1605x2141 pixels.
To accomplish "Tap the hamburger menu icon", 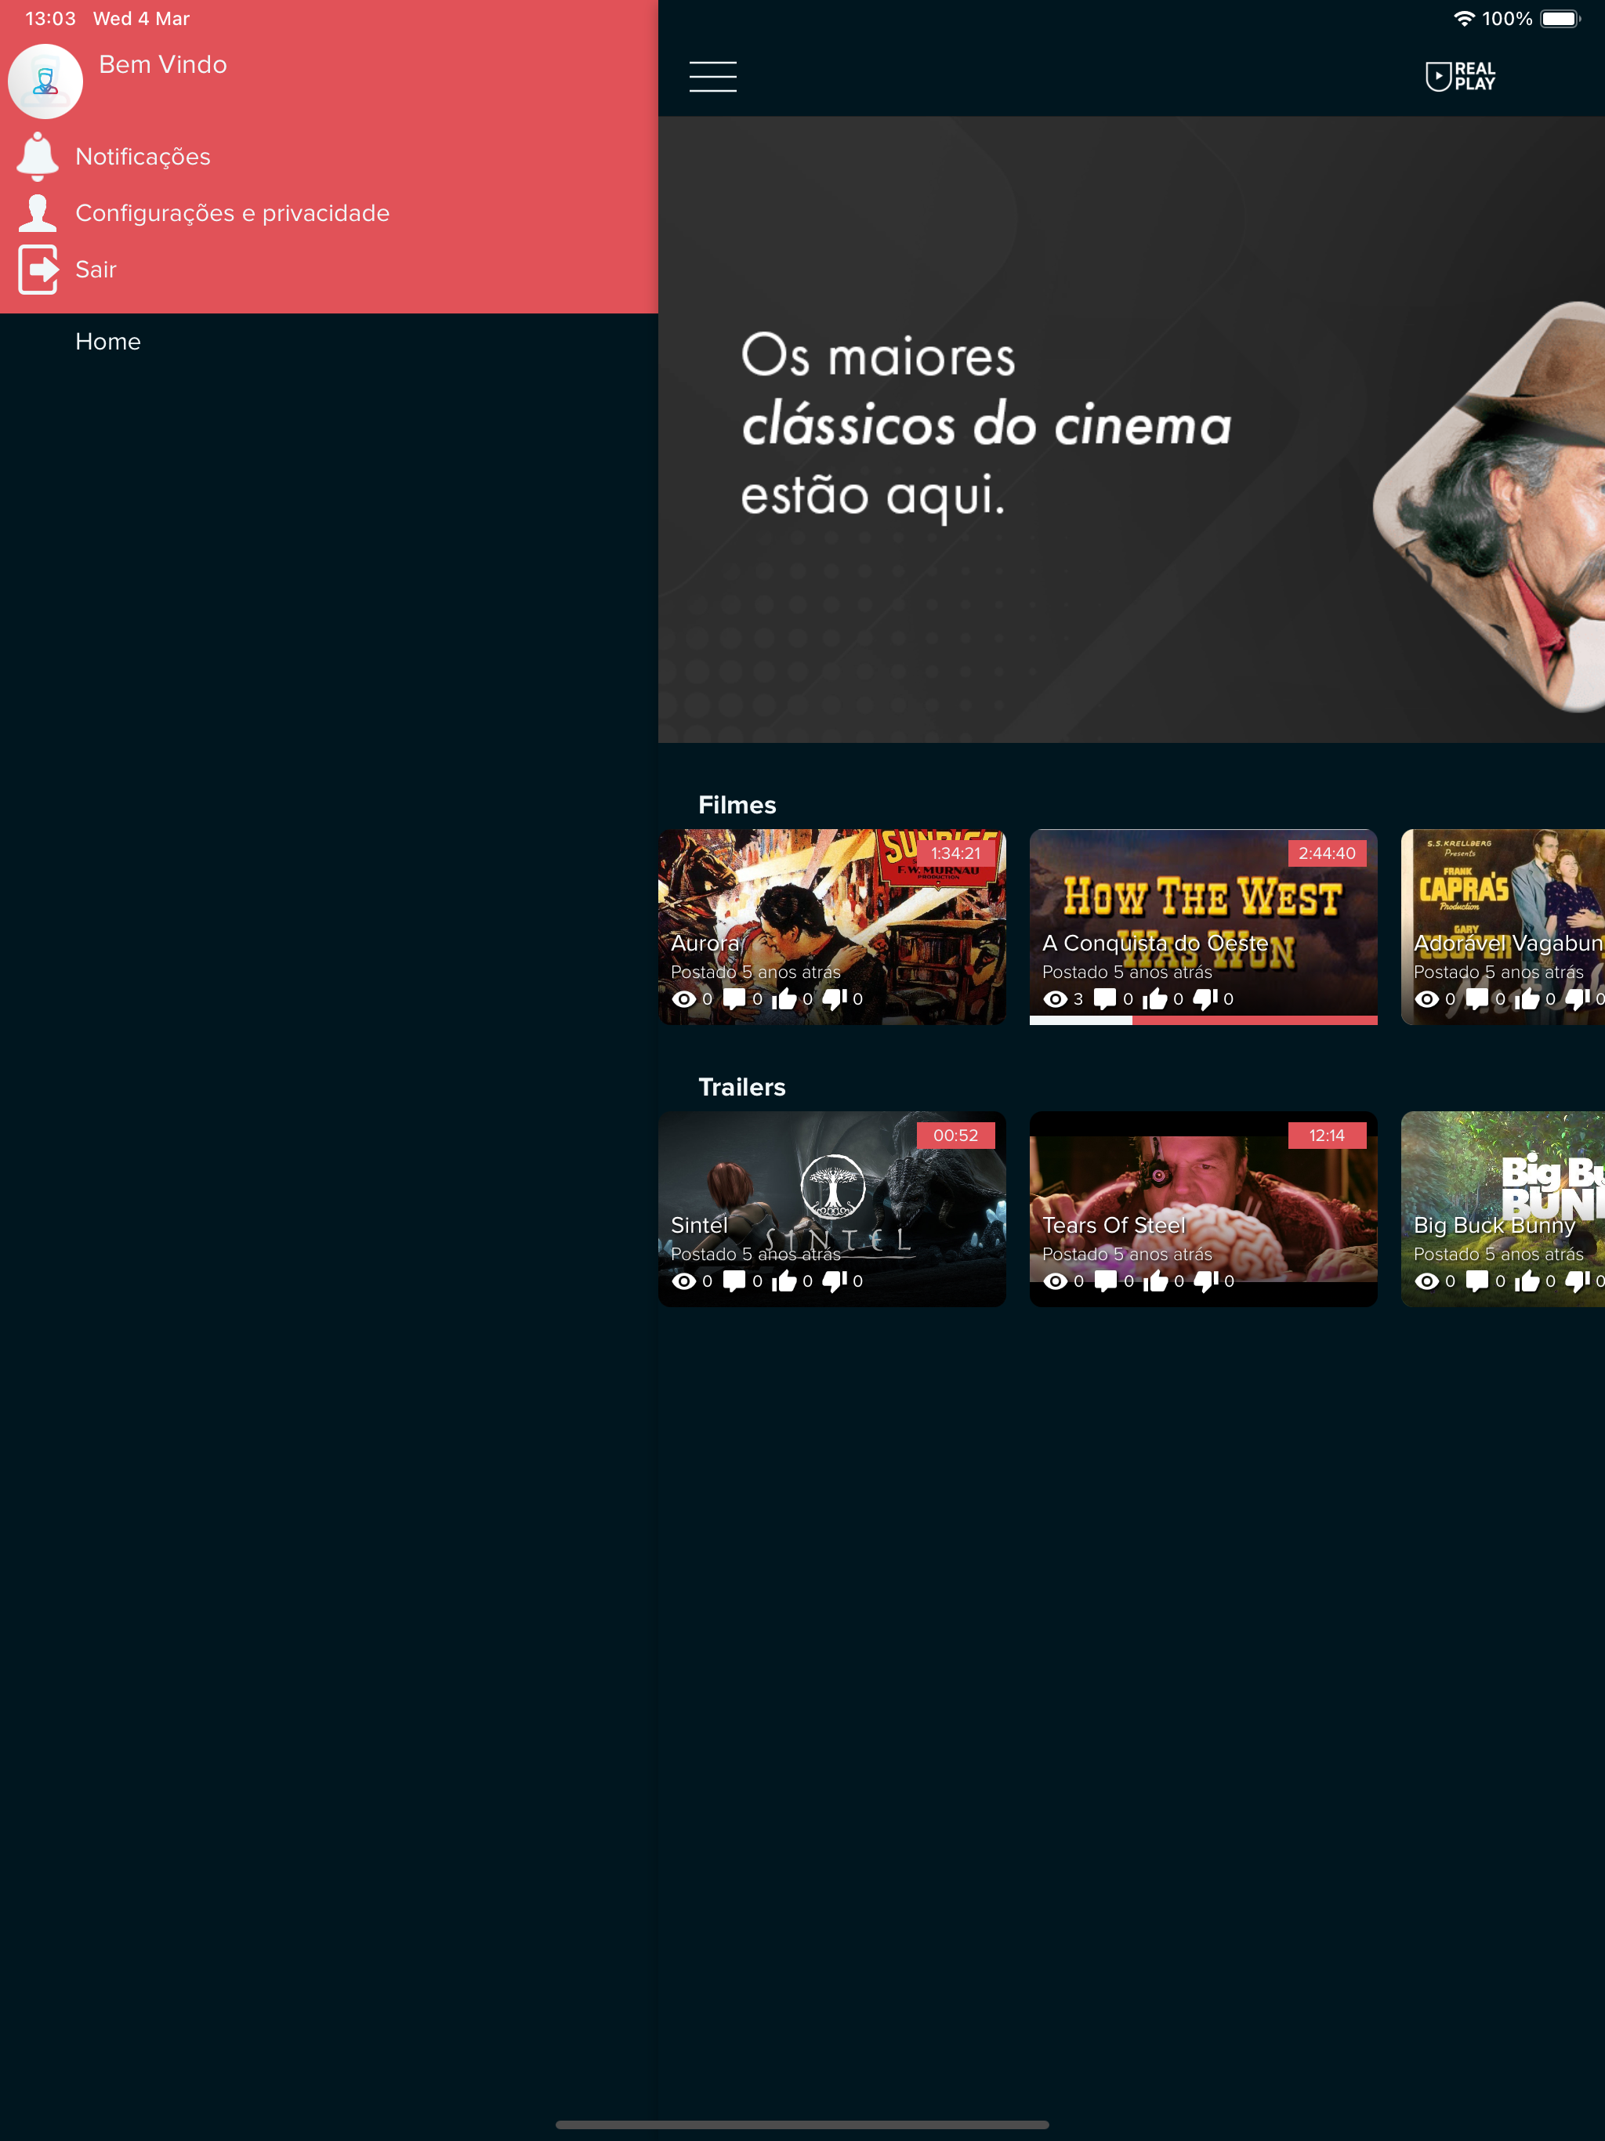I will 712,77.
